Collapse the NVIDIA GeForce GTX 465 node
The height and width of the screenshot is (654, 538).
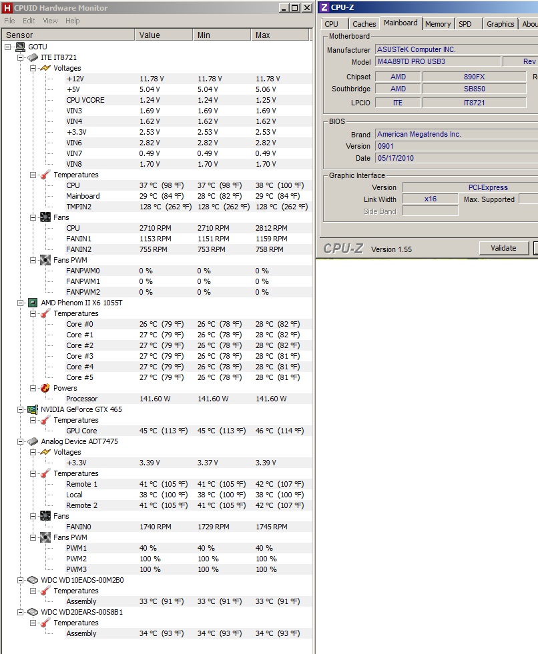coord(20,409)
